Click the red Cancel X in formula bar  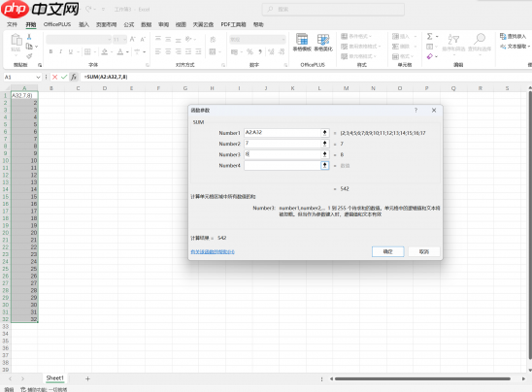pos(54,78)
